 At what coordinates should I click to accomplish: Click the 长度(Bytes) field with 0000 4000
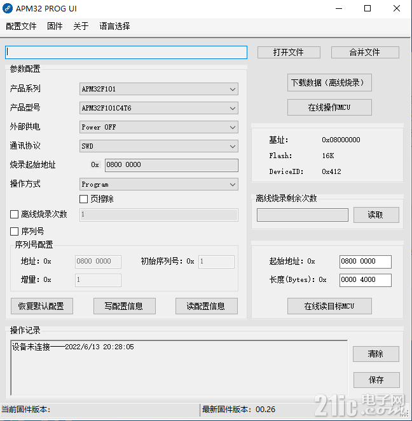click(365, 280)
